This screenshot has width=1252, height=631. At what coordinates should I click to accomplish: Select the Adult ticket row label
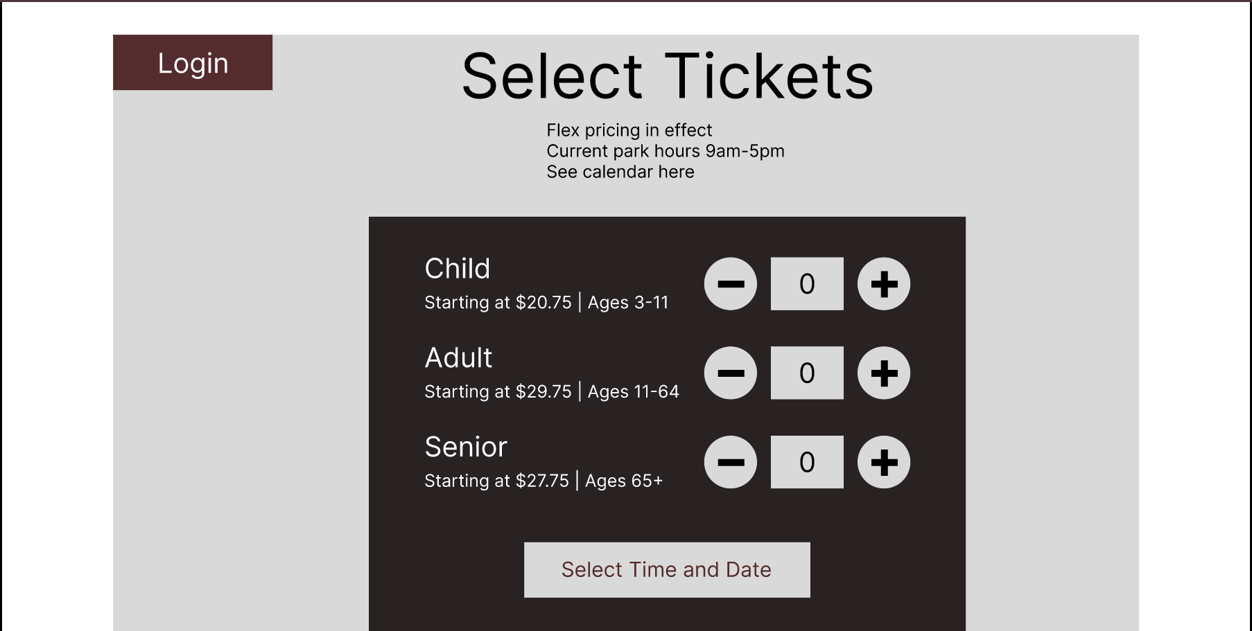point(459,358)
